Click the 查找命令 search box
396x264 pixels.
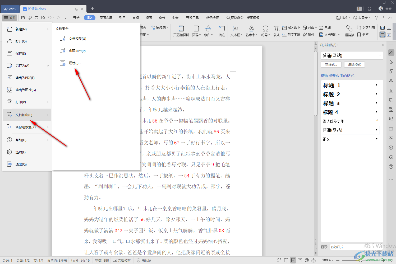[x=243, y=18]
